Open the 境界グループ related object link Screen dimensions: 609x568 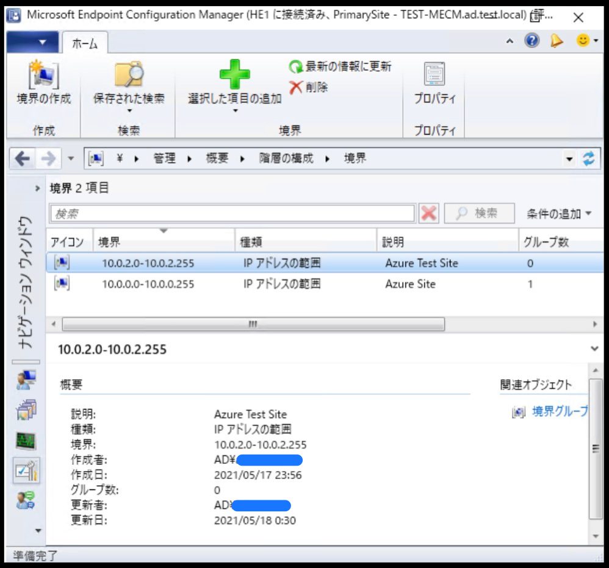560,411
